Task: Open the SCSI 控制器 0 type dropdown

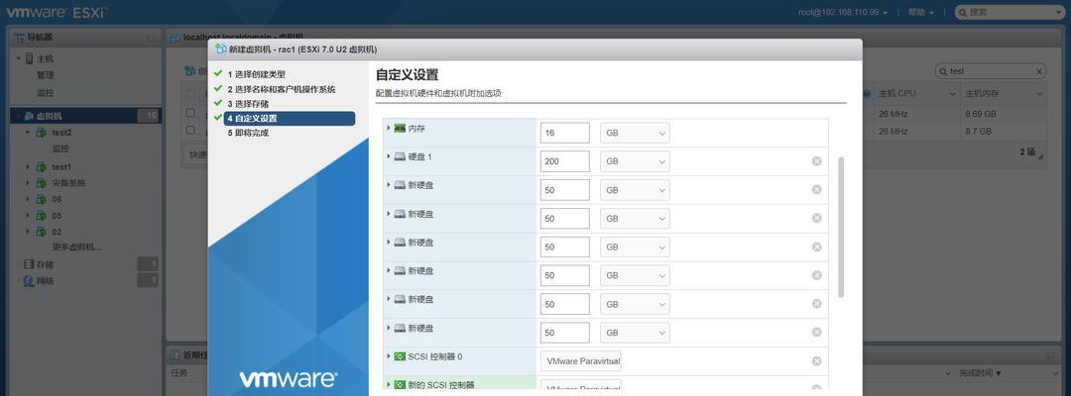Action: coord(580,361)
